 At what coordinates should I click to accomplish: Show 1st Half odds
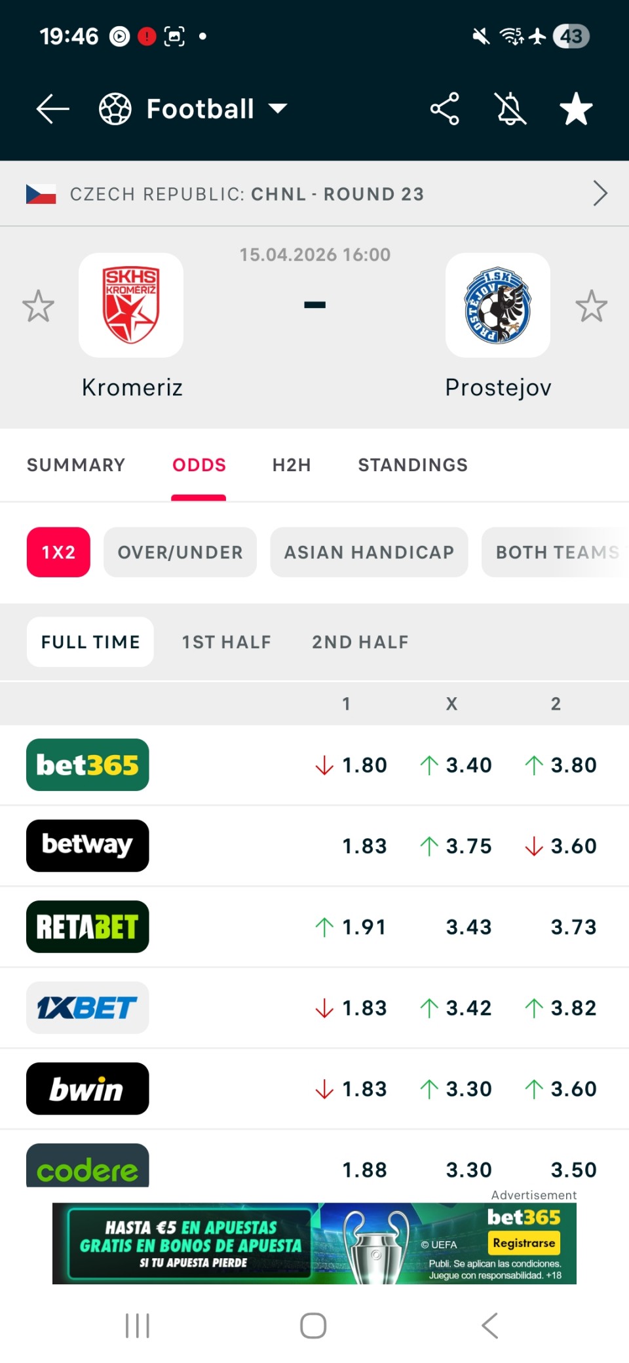click(x=227, y=642)
